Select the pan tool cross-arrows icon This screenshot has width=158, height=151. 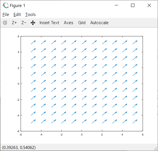tap(33, 23)
